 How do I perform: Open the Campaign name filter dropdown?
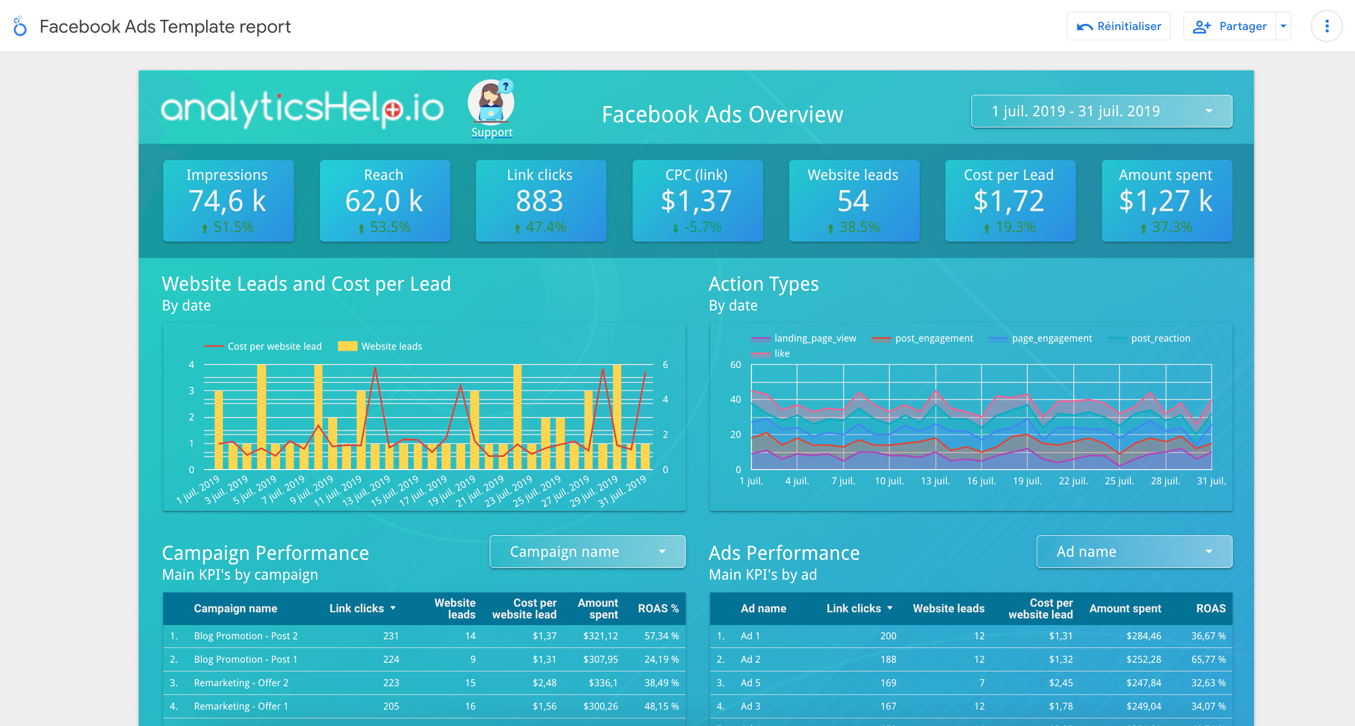[587, 552]
